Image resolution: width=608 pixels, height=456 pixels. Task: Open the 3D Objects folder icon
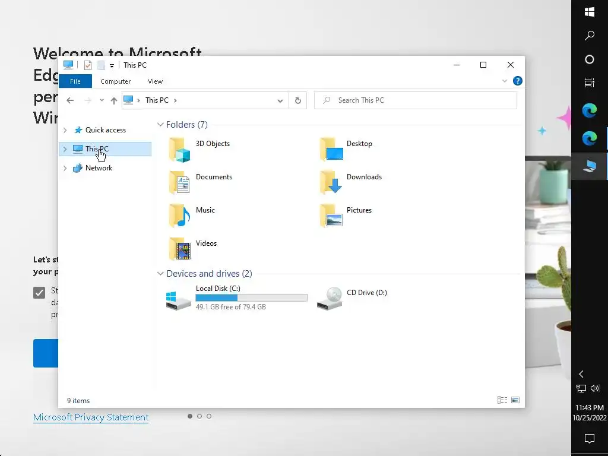[179, 149]
